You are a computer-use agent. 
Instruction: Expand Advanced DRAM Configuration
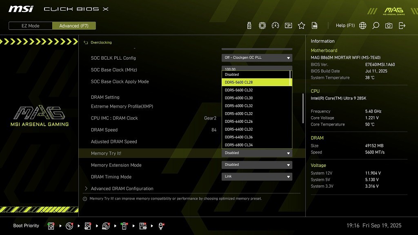[x=122, y=188]
